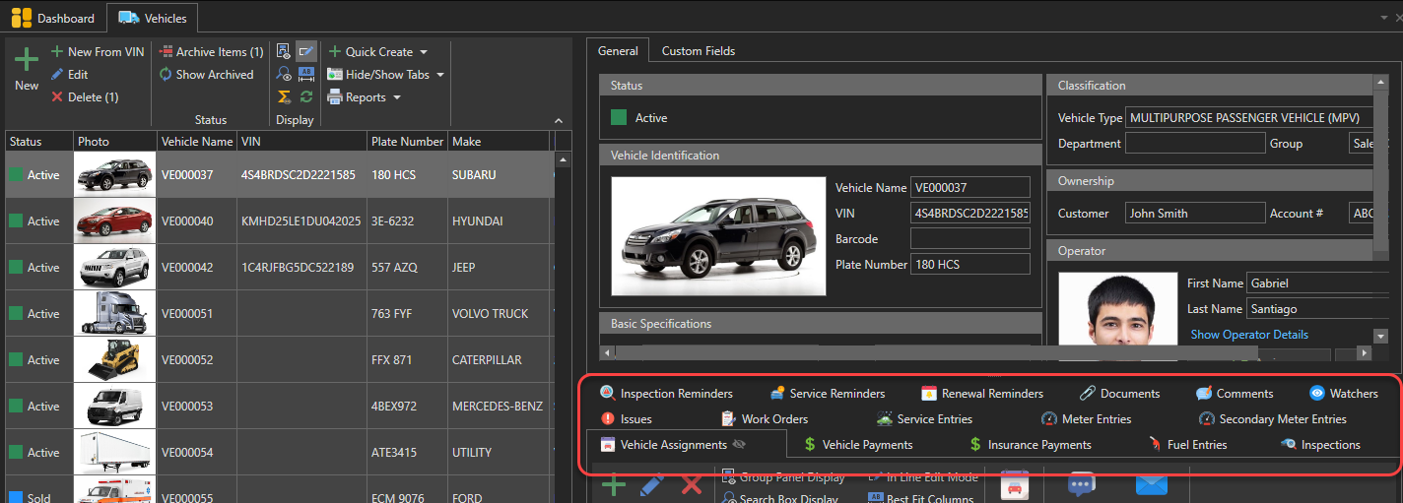
Task: Click the green plus add assignment icon
Action: click(614, 485)
